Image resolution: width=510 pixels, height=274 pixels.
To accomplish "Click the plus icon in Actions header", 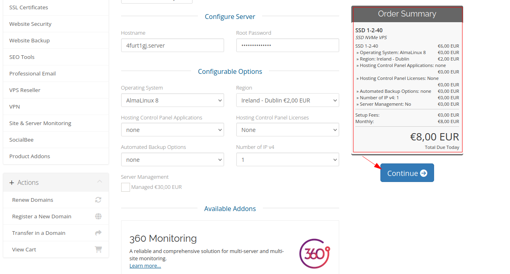I will [12, 182].
